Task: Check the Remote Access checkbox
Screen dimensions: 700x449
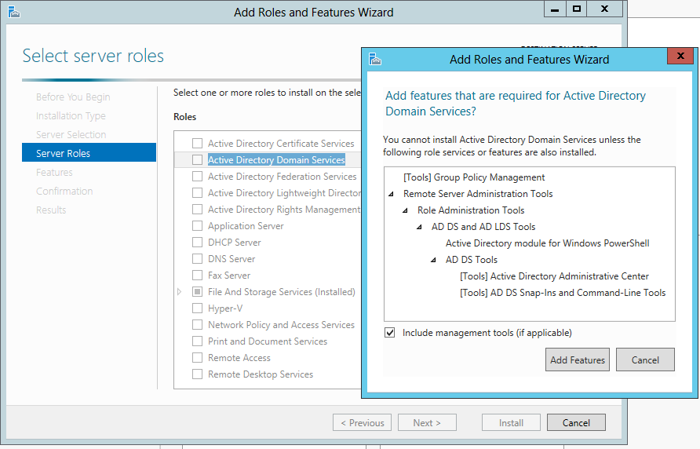Action: click(197, 358)
